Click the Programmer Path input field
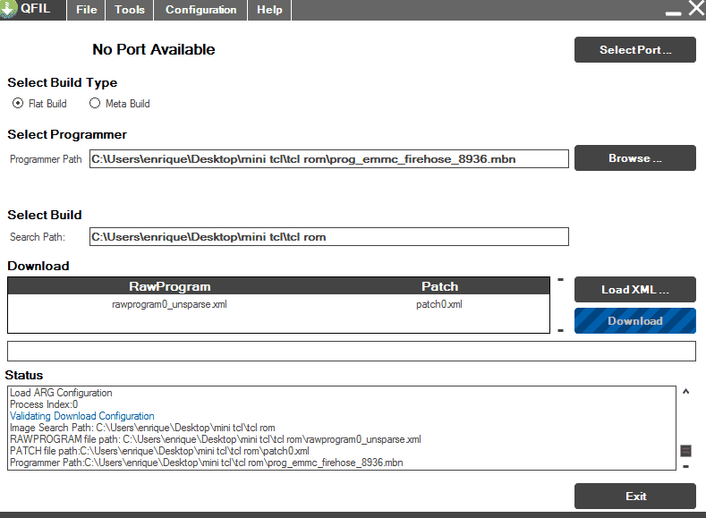Screen dimensions: 706x518 [329, 159]
